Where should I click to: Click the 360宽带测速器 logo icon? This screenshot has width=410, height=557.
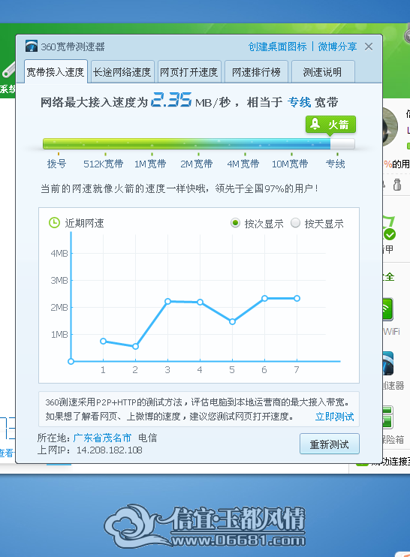32,47
